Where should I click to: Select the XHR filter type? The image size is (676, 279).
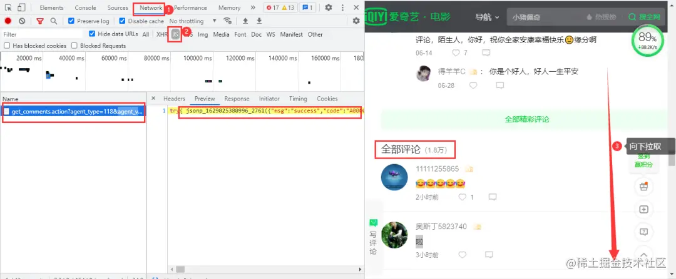(x=161, y=34)
